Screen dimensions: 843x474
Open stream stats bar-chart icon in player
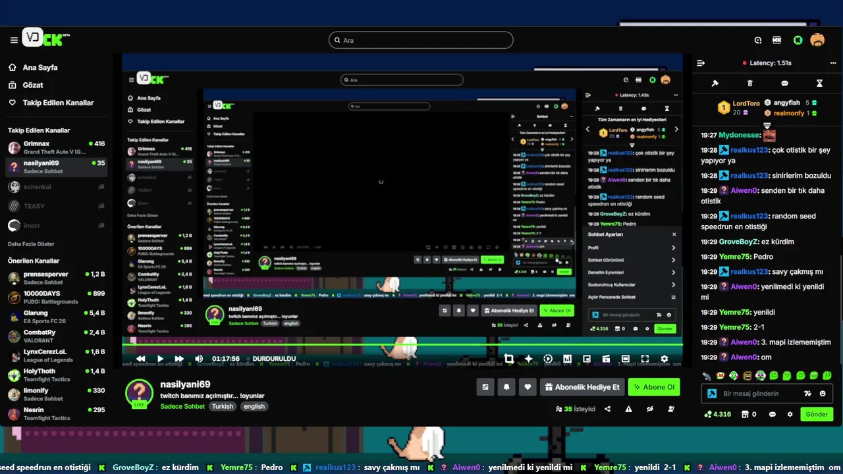coord(567,359)
